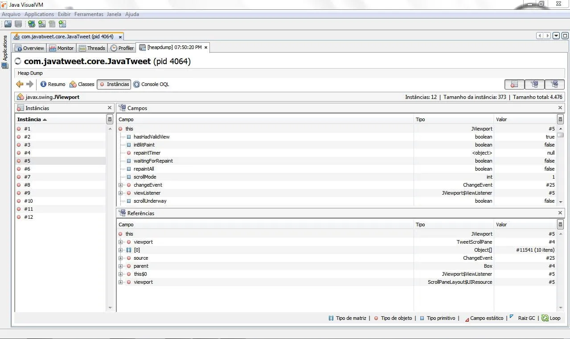570x339 pixels.
Task: Switch to the Threads tab
Action: [x=92, y=48]
